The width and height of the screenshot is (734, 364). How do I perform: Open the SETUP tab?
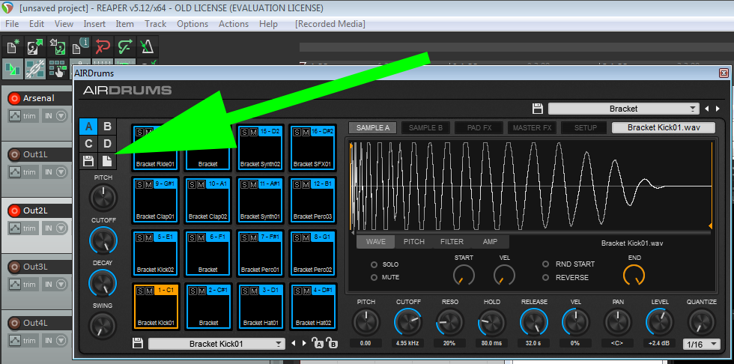pyautogui.click(x=586, y=128)
